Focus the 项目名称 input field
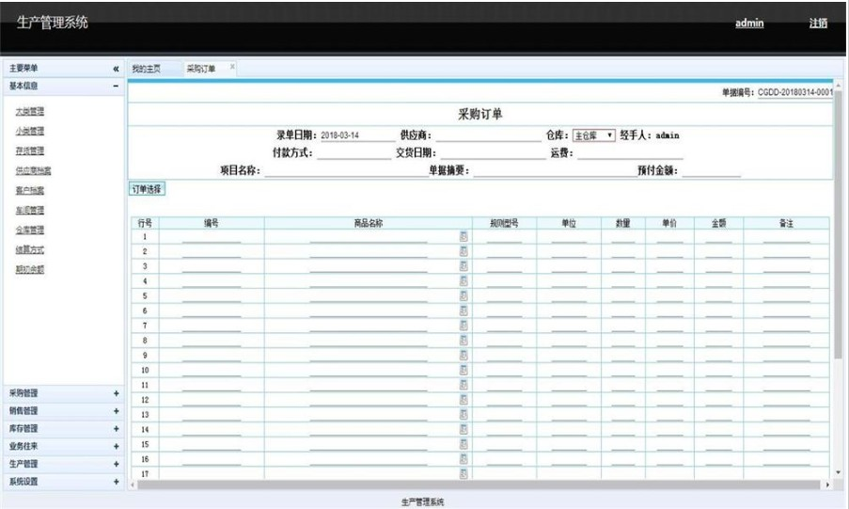The height and width of the screenshot is (509, 849). pos(347,170)
